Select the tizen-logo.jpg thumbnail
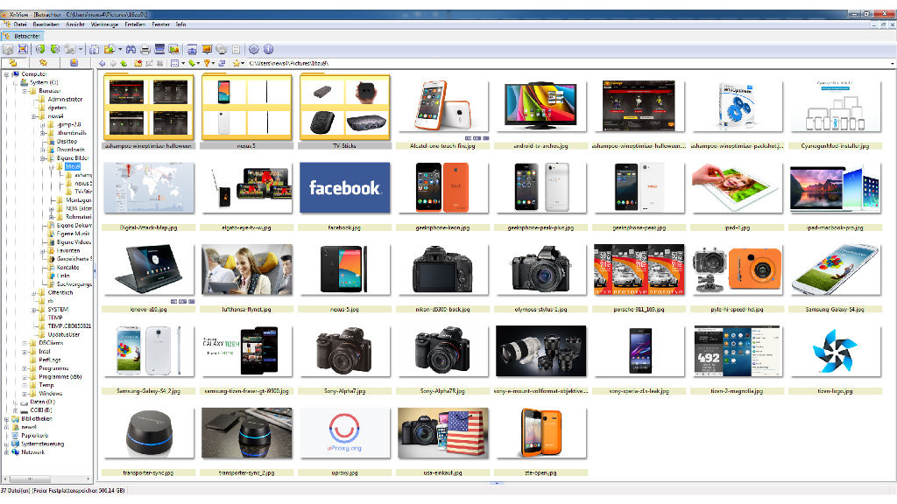 pyautogui.click(x=835, y=352)
